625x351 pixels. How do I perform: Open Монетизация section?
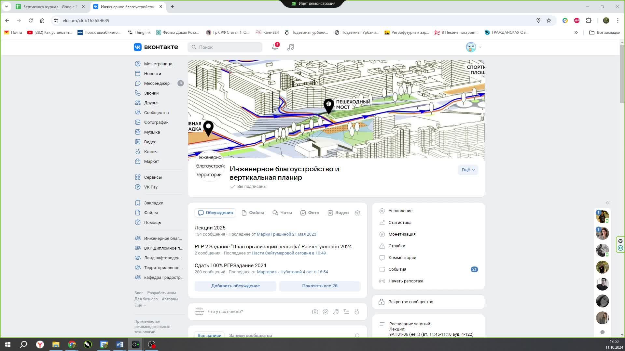pos(402,234)
